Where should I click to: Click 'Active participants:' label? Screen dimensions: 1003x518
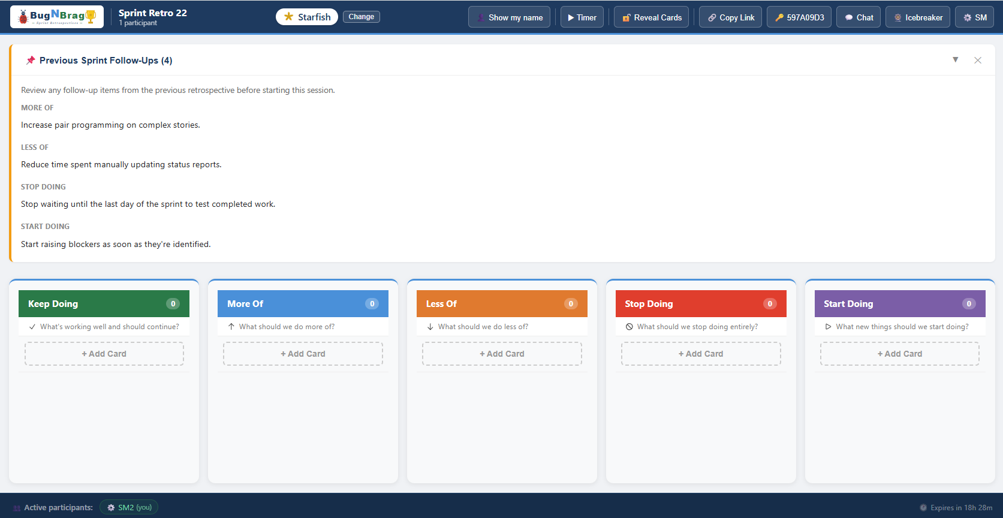[x=58, y=508]
